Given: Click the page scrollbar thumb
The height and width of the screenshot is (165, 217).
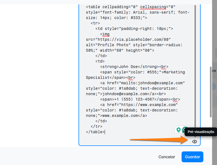Looking at the screenshot, I should pyautogui.click(x=211, y=92).
